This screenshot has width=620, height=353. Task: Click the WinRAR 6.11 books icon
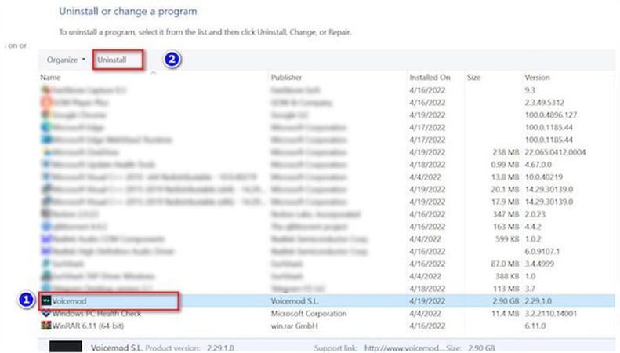coord(46,326)
